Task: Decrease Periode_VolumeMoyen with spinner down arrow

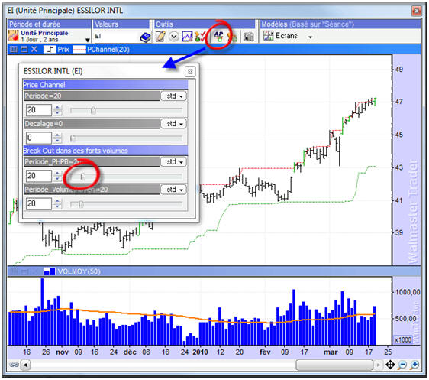Action: [x=57, y=206]
